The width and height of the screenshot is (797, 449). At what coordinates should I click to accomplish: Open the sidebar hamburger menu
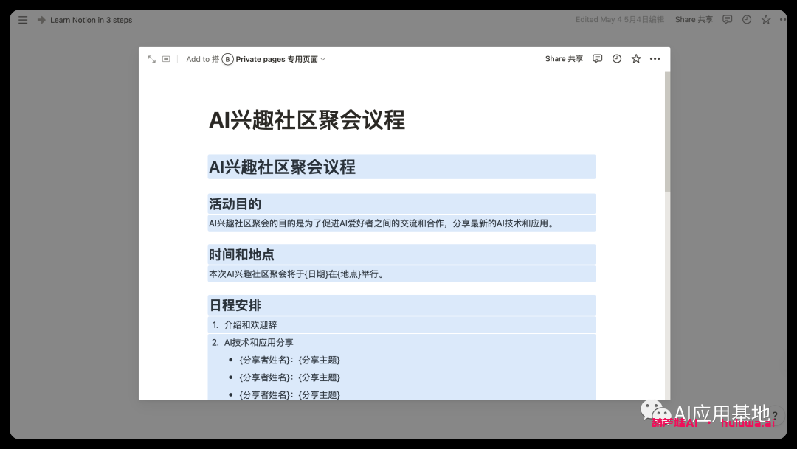point(23,20)
